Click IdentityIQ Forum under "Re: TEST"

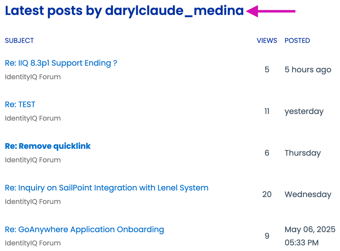(x=33, y=119)
